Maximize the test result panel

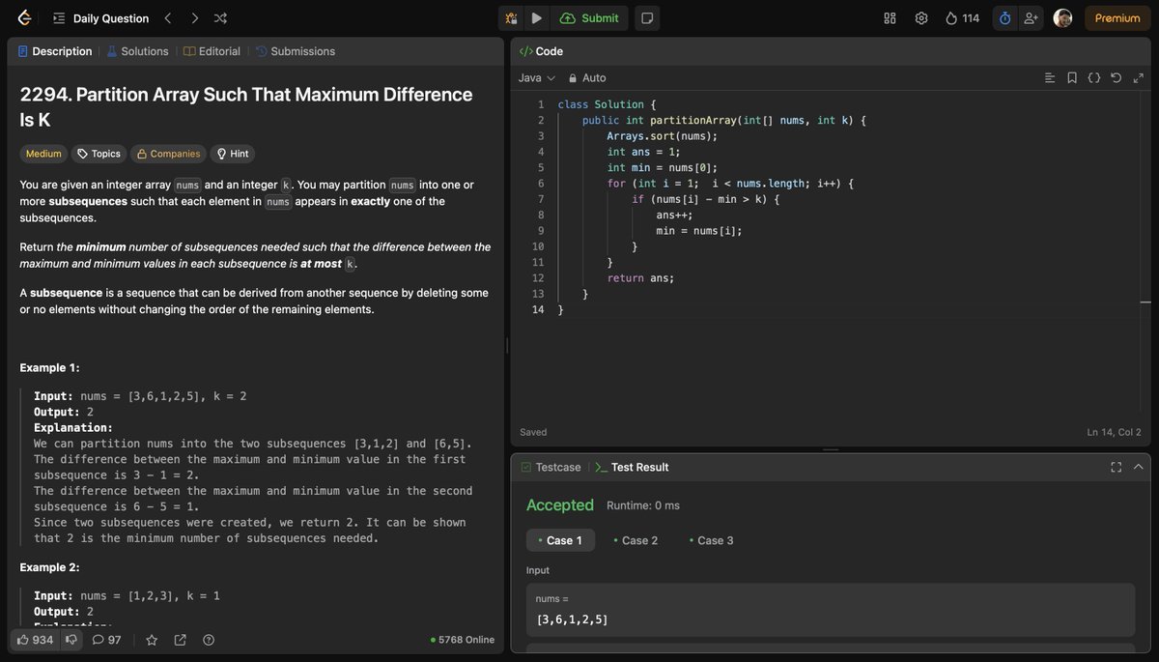click(1116, 467)
